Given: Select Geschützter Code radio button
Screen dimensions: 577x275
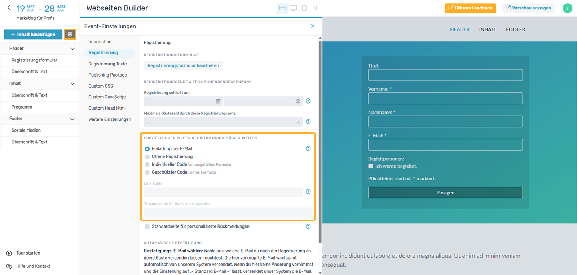Looking at the screenshot, I should click(x=147, y=173).
